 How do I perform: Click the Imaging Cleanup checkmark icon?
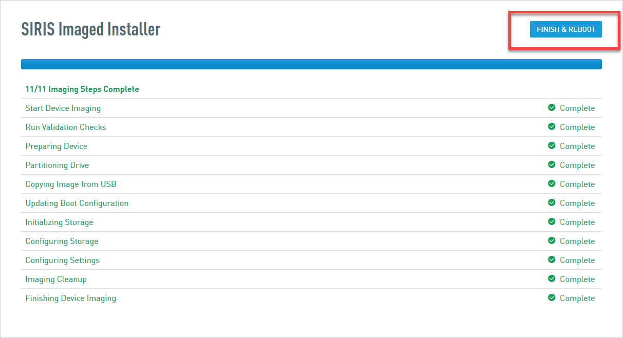click(x=552, y=279)
